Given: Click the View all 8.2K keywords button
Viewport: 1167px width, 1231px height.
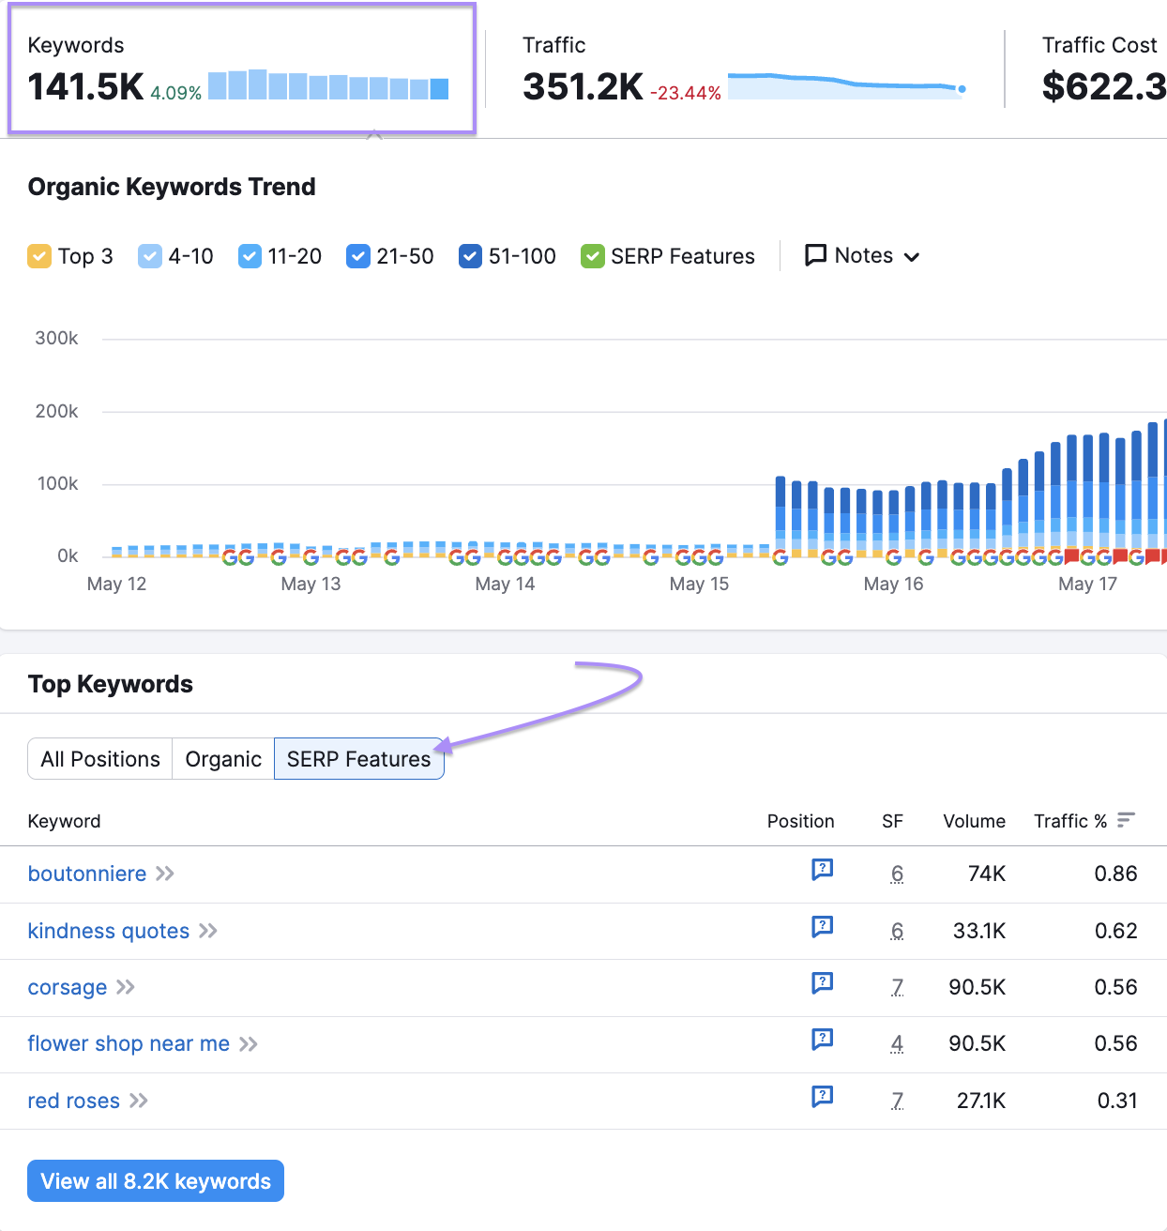Looking at the screenshot, I should [155, 1180].
